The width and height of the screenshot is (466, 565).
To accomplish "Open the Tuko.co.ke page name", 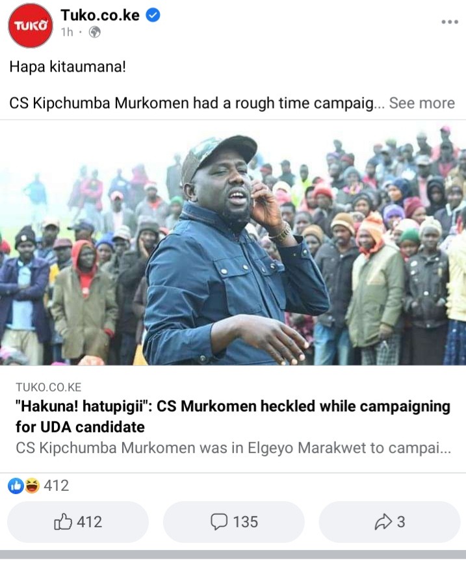I will [x=100, y=15].
